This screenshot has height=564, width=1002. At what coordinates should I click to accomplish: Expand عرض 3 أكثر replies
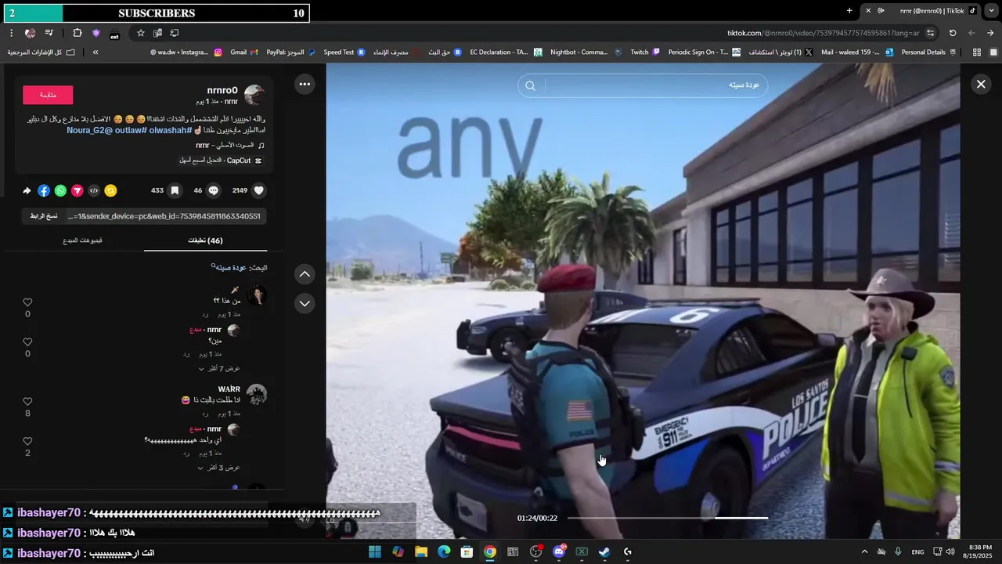219,468
